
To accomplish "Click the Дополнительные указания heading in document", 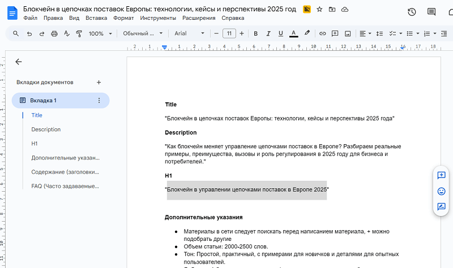I will [204, 217].
